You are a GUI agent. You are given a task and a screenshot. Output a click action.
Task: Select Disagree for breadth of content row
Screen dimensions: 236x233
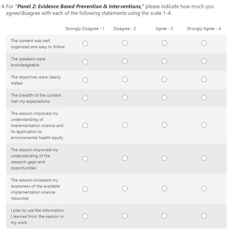[125, 98]
